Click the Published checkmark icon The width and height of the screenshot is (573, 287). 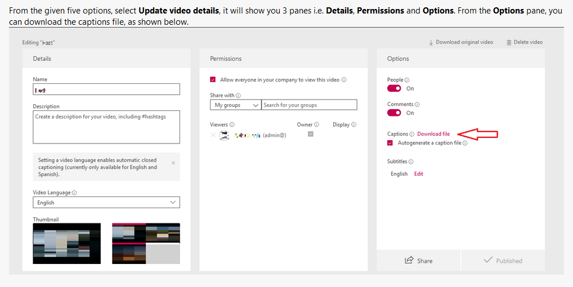coord(488,260)
